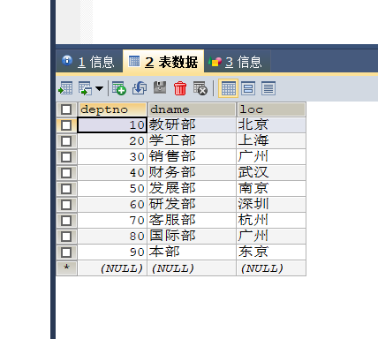Insert a new row with the green plus icon
The height and width of the screenshot is (339, 378).
[x=119, y=88]
